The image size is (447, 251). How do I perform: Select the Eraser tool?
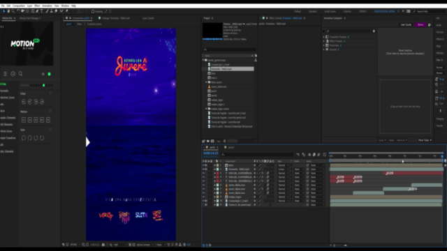click(x=56, y=11)
